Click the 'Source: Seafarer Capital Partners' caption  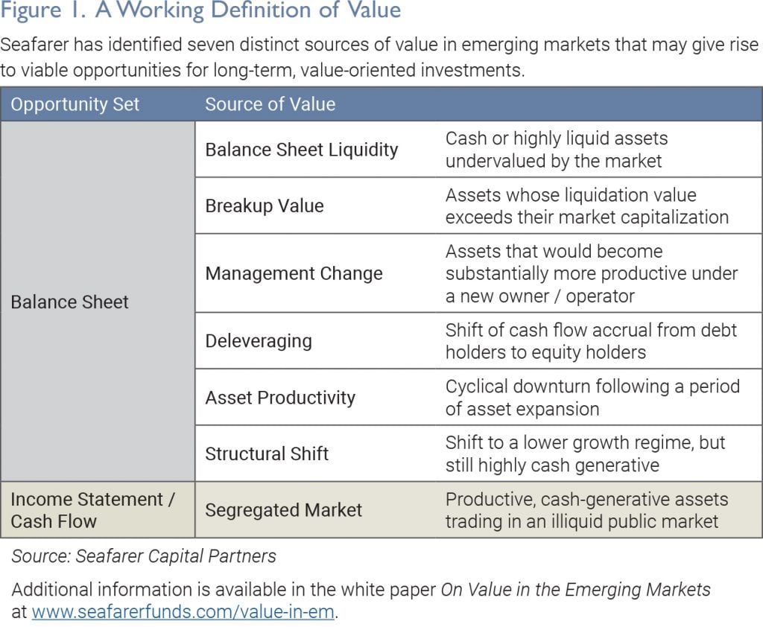pos(144,556)
